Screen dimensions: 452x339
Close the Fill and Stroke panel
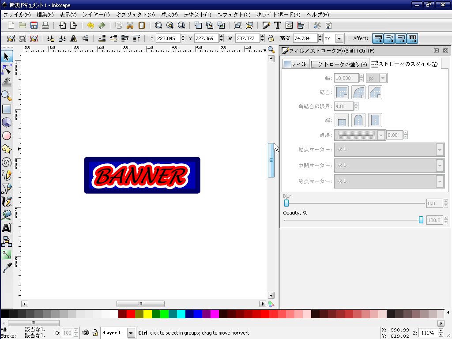[445, 50]
